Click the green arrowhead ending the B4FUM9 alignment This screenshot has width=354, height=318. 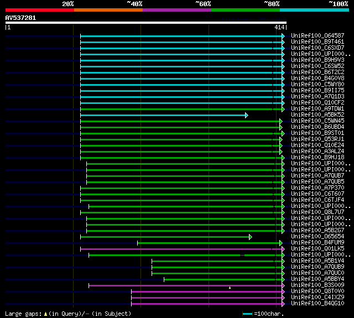(x=281, y=243)
